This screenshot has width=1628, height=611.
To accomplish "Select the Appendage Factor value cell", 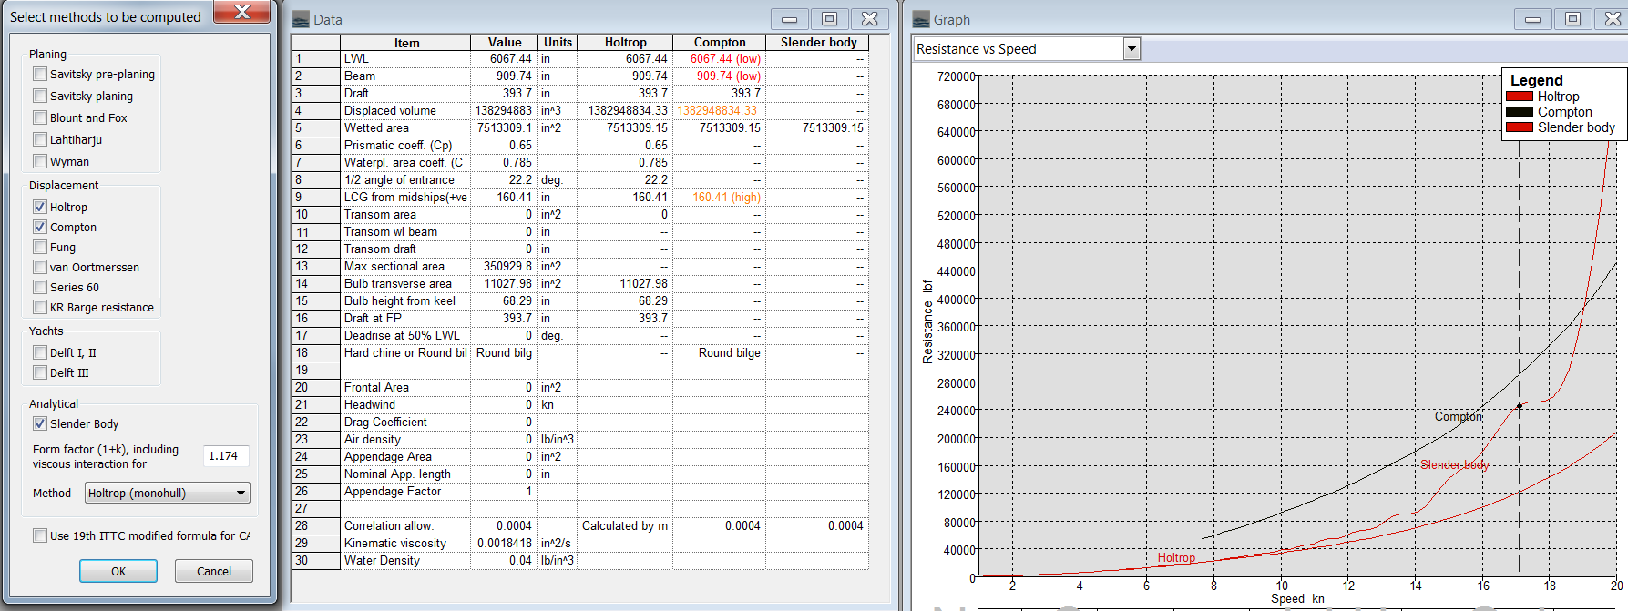I will click(x=504, y=492).
